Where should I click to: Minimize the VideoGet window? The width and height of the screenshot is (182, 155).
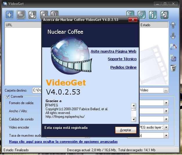coord(157,4)
